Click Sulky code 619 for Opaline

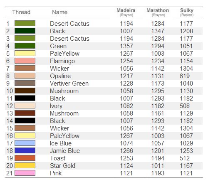coord(185,76)
